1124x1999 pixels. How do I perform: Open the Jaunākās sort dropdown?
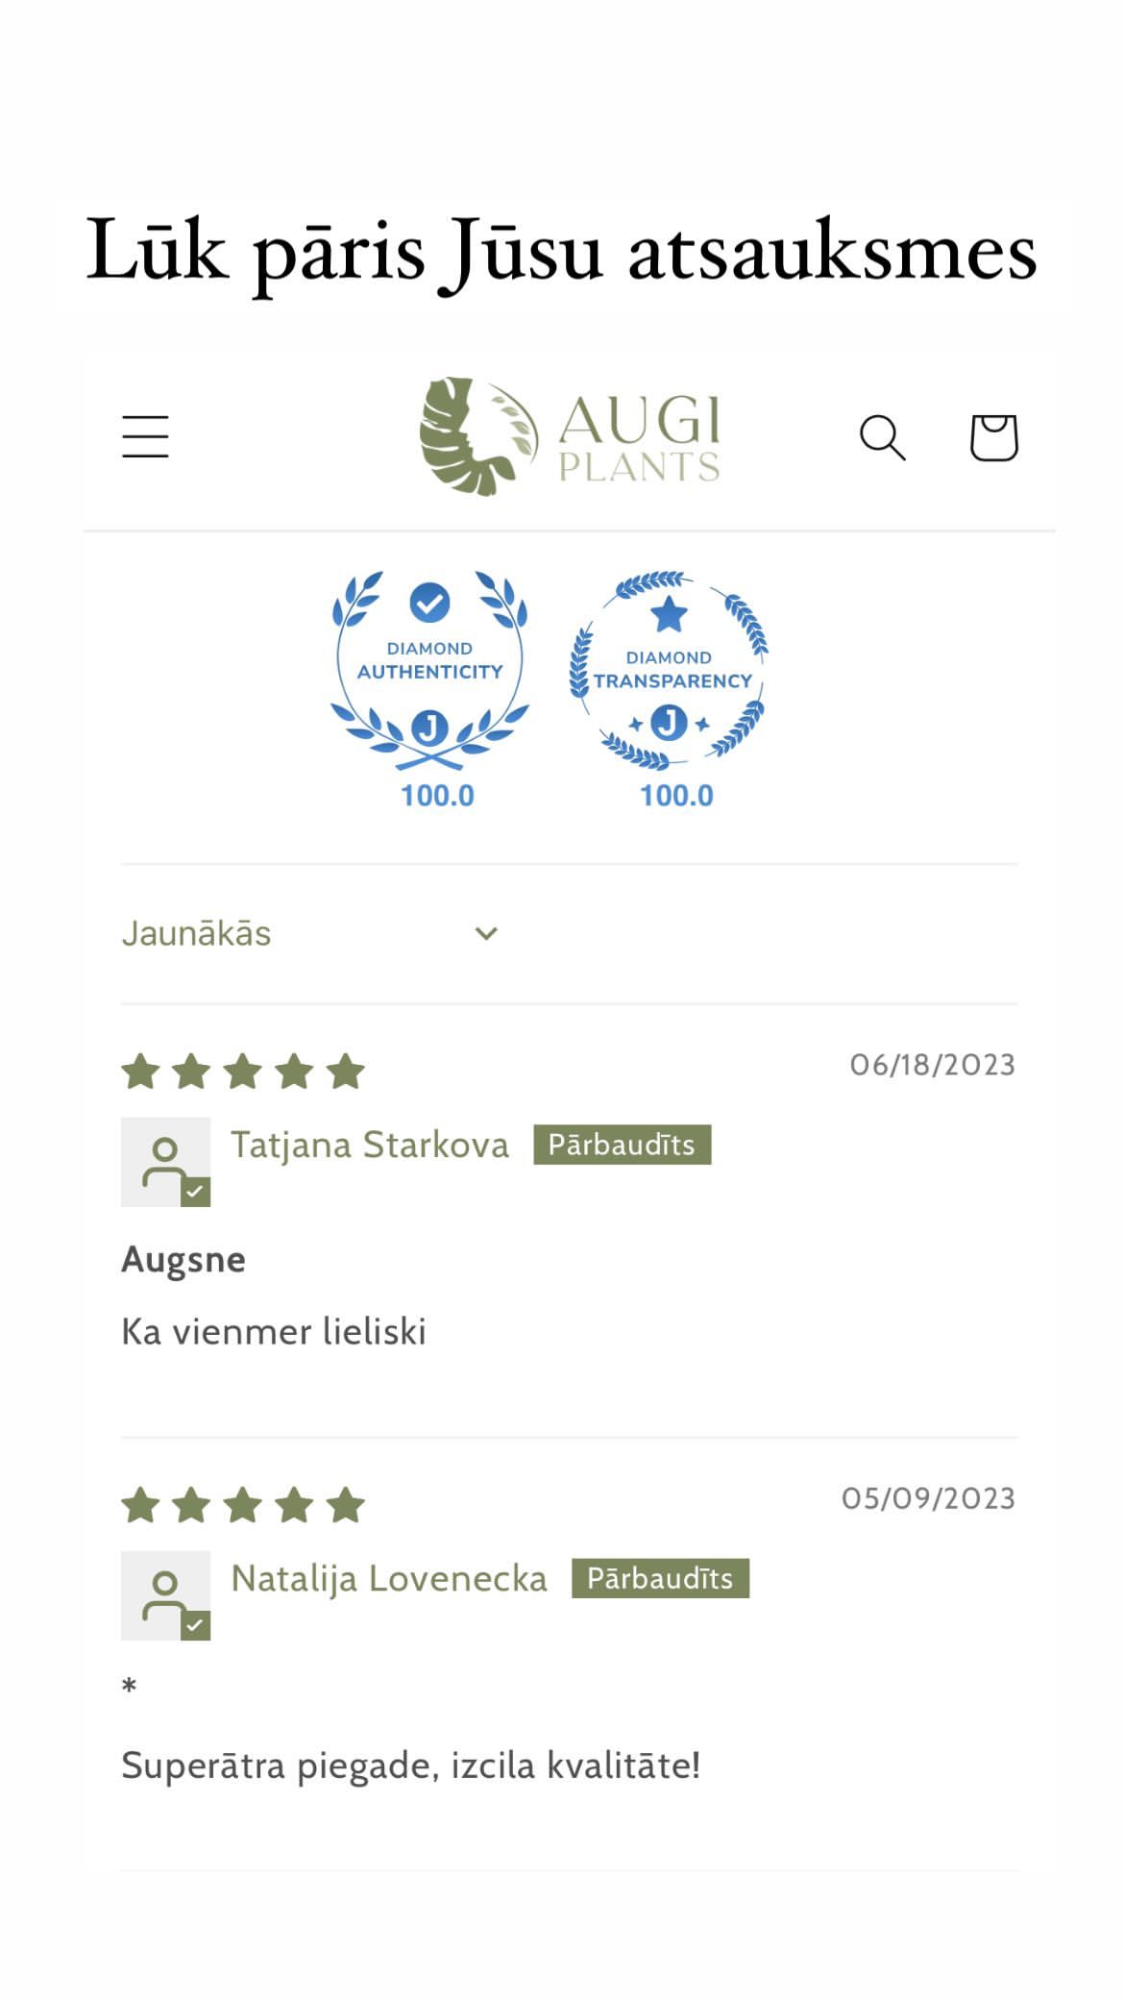pyautogui.click(x=309, y=933)
